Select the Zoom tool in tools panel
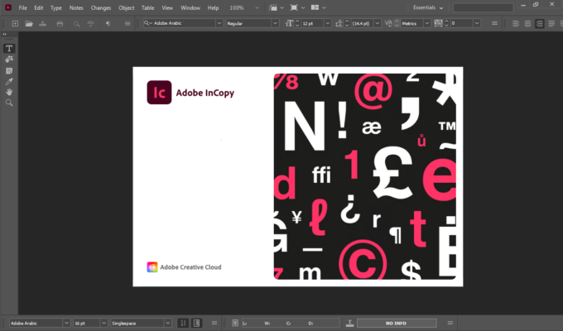 pos(9,103)
